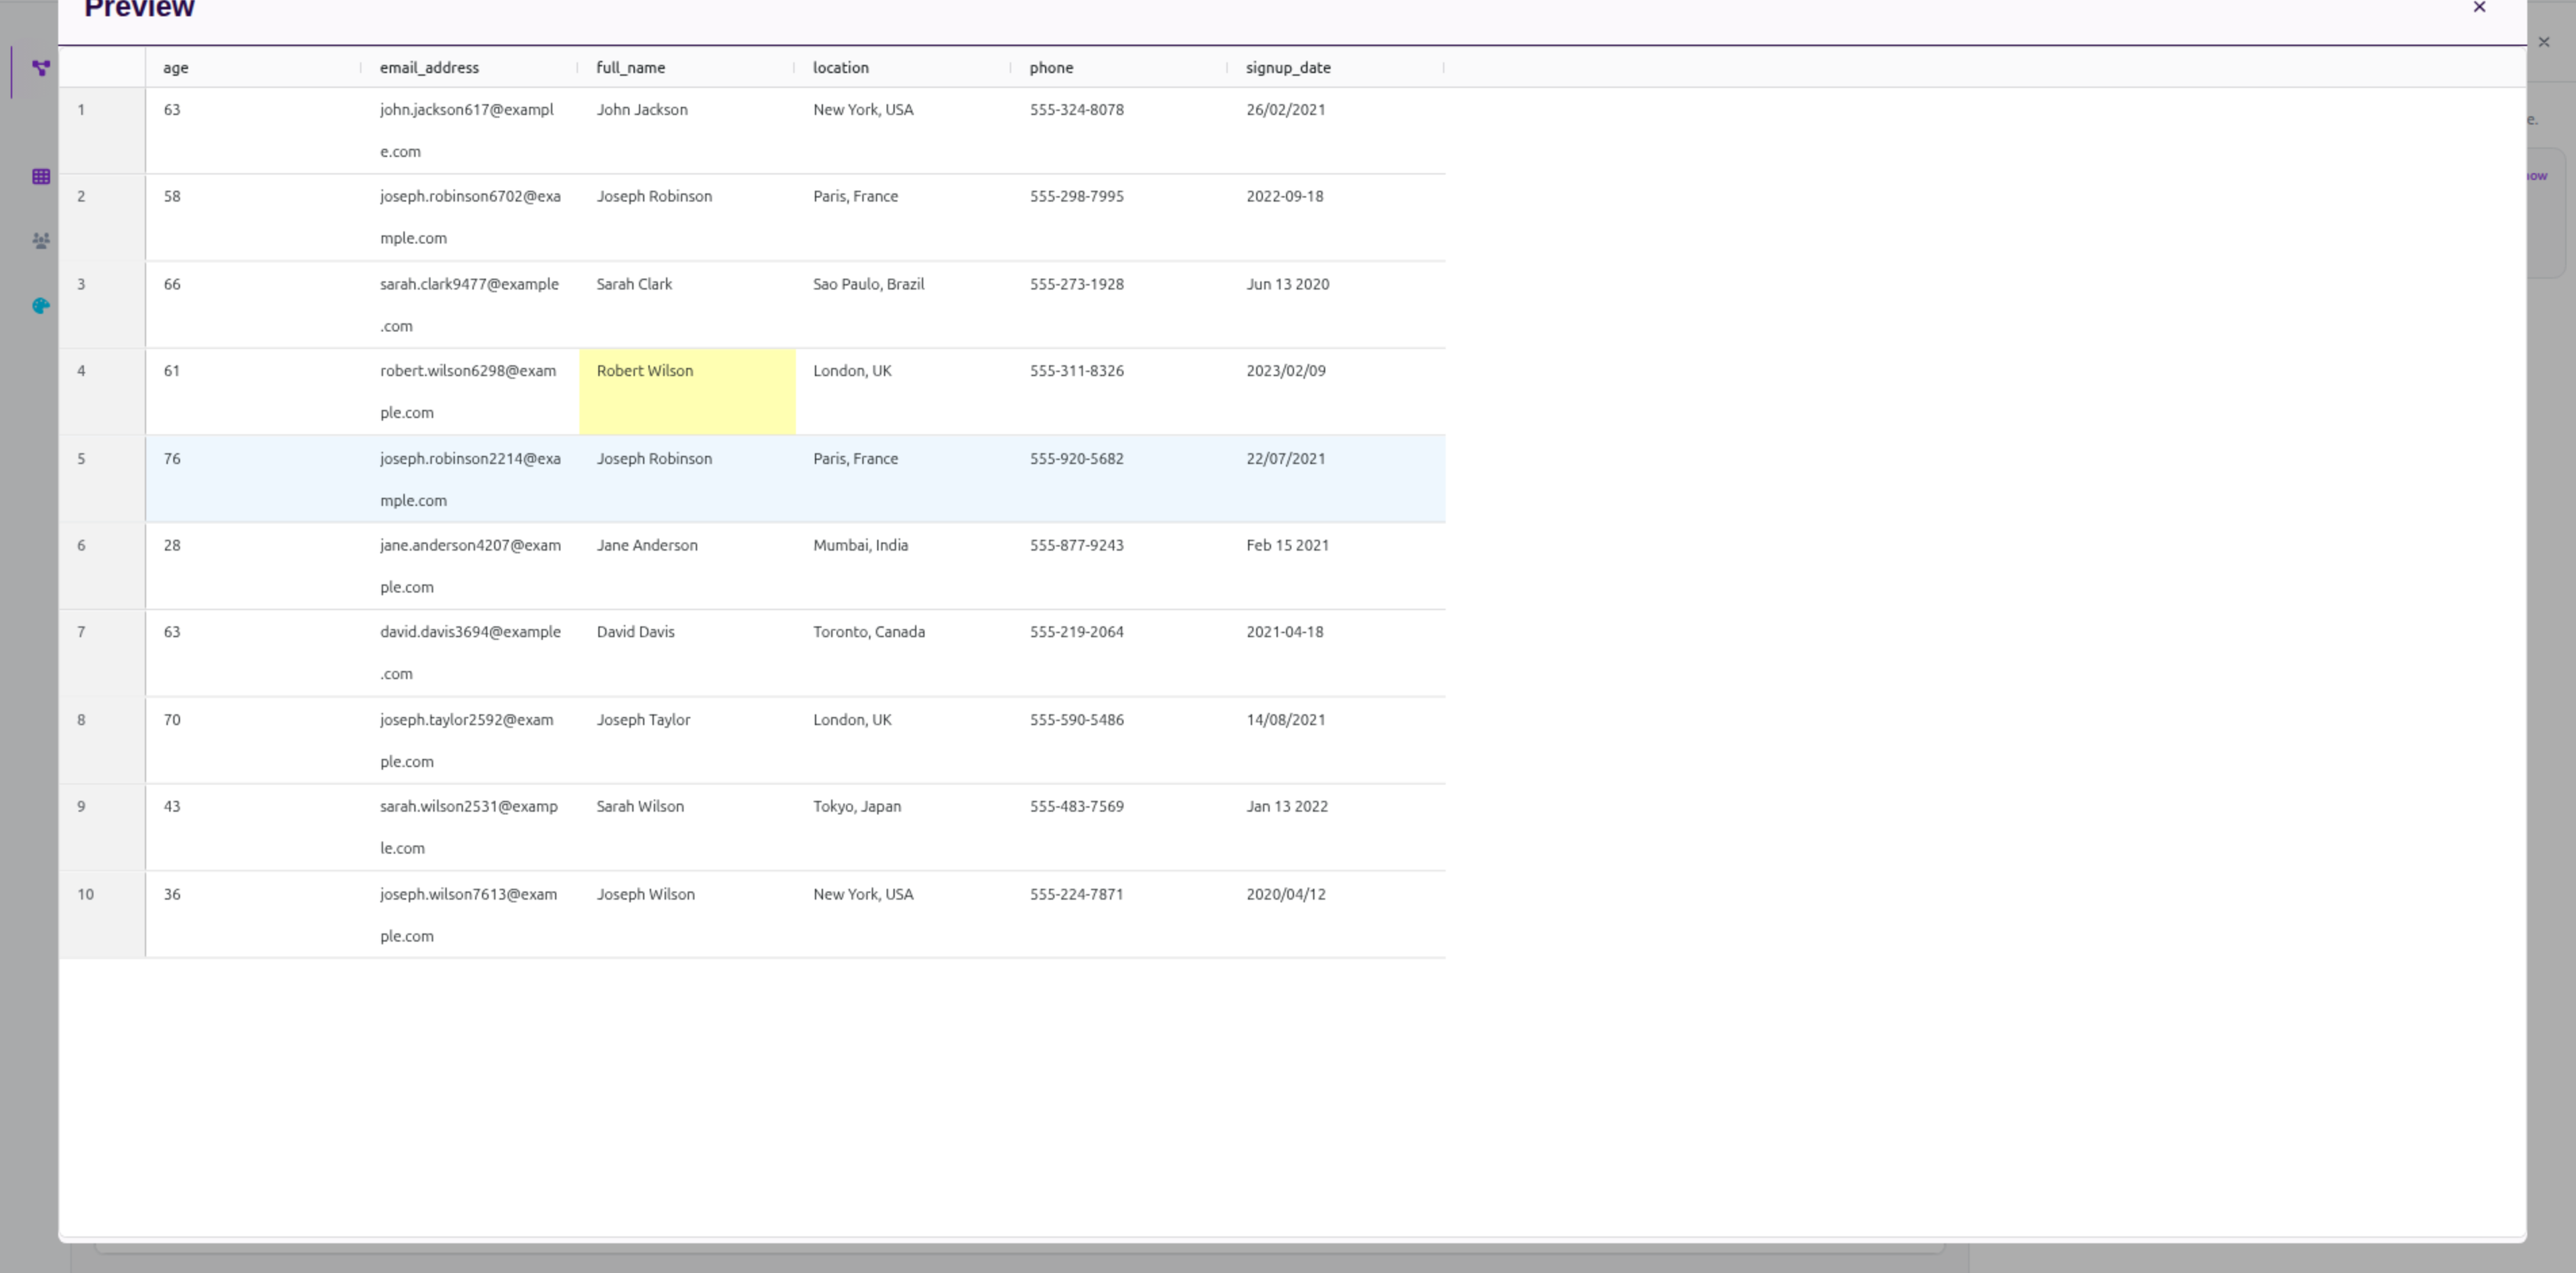Open the color palette sidebar icon
Screen dimensions: 2576x1273
tap(41, 306)
